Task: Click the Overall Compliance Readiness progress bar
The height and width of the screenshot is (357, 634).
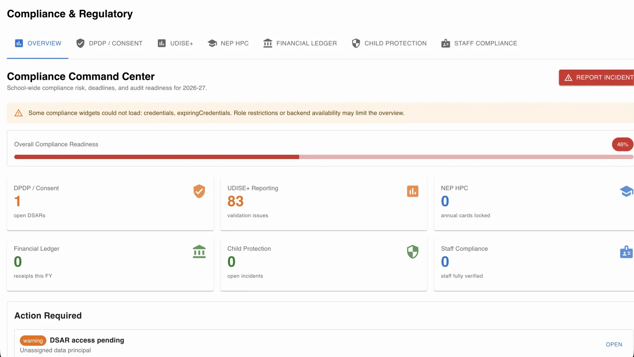Action: click(324, 157)
